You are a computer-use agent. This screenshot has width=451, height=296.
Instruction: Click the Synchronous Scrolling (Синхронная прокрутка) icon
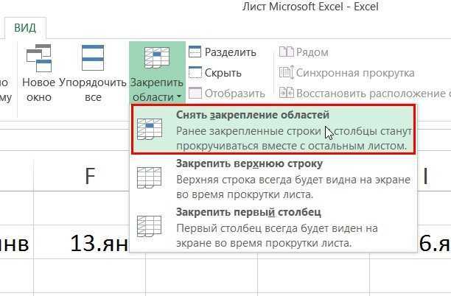tap(286, 73)
